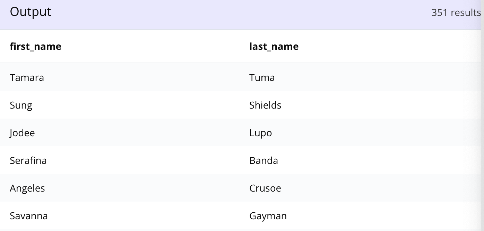Image resolution: width=484 pixels, height=231 pixels.
Task: Select the Crusoe last name cell
Action: pyautogui.click(x=265, y=188)
